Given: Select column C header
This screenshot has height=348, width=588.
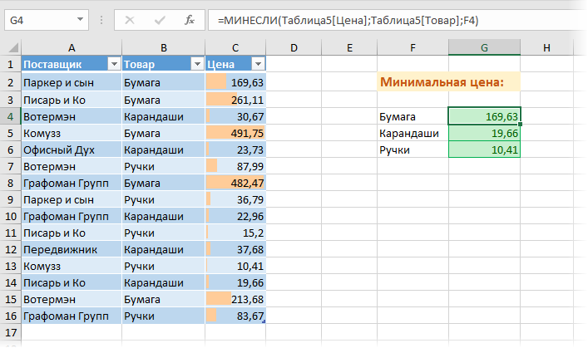Looking at the screenshot, I should [235, 47].
